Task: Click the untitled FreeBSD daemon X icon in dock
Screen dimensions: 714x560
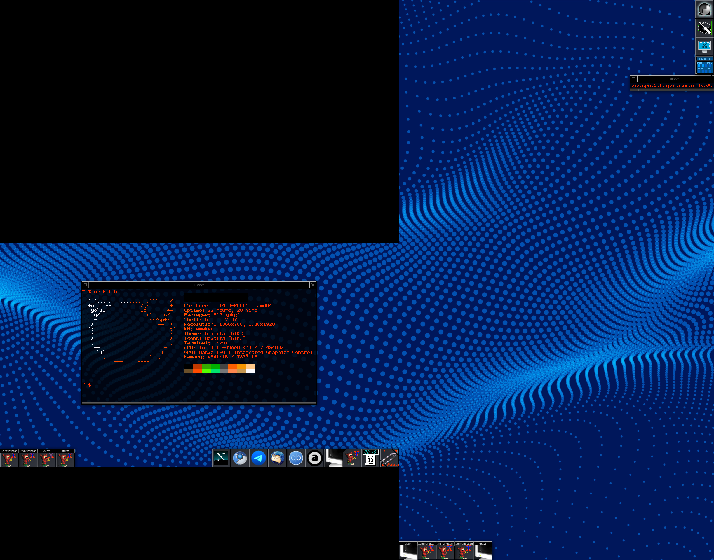Action: 352,457
